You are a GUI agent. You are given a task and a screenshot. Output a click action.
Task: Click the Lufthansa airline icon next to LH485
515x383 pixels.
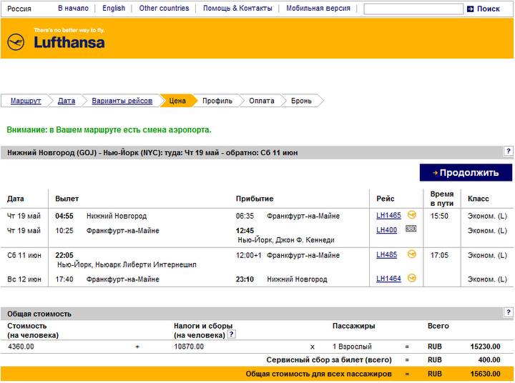411,254
